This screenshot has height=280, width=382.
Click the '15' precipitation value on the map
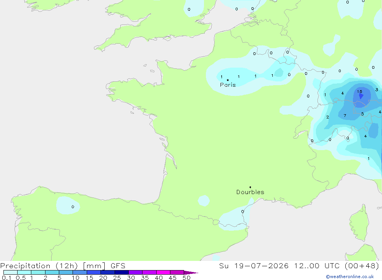click(x=359, y=92)
